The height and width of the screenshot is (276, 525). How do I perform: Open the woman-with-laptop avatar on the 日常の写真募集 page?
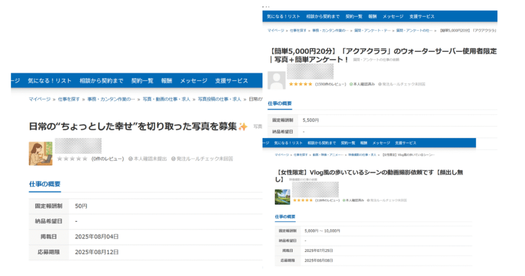tap(41, 153)
